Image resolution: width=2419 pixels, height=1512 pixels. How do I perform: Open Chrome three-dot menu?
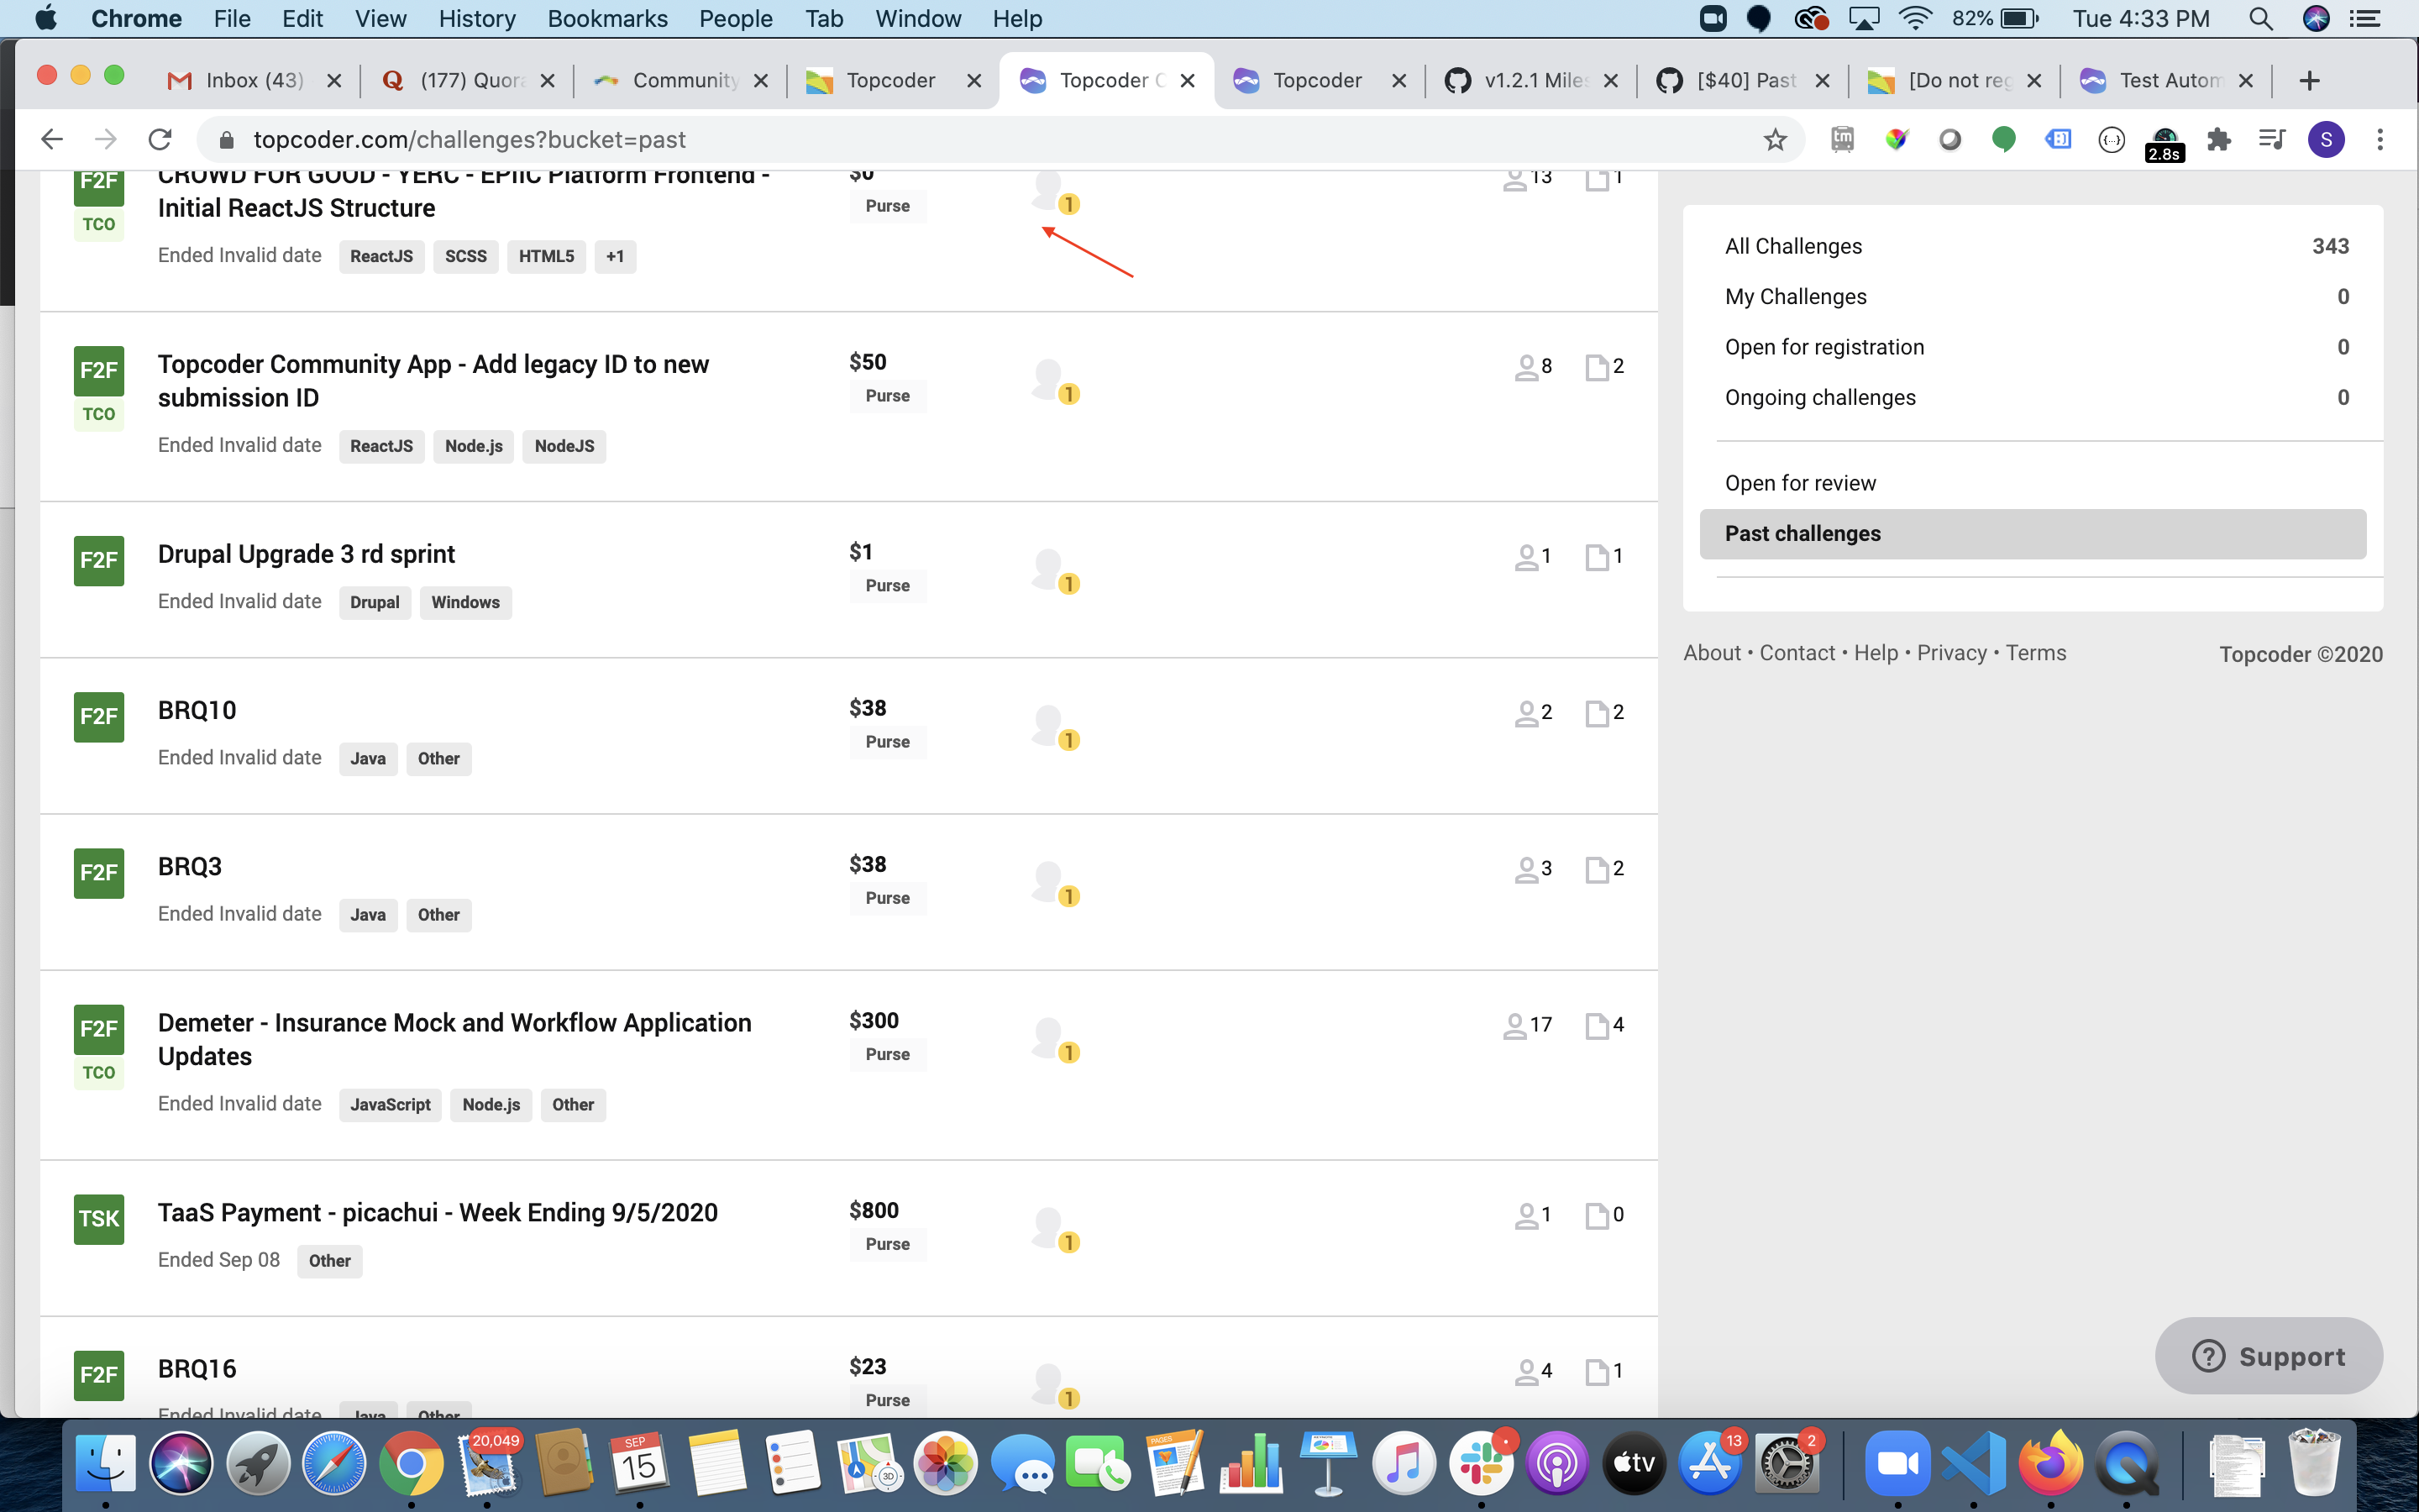(x=2380, y=139)
